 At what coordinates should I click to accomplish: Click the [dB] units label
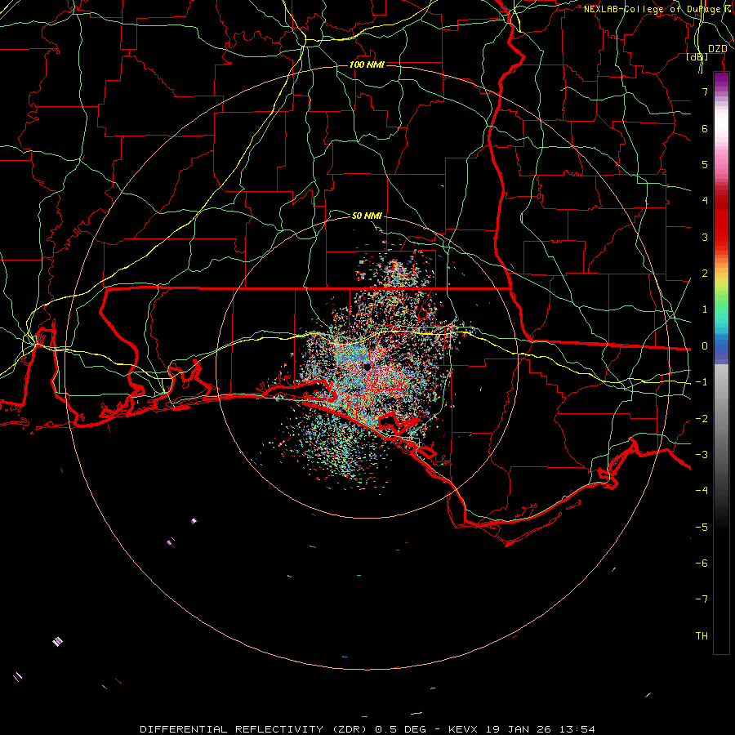[697, 56]
